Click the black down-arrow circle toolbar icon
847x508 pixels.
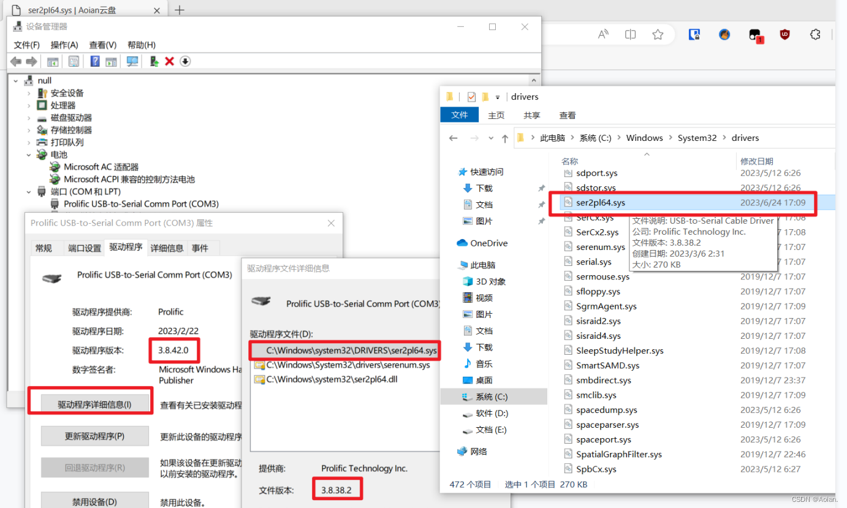point(185,61)
